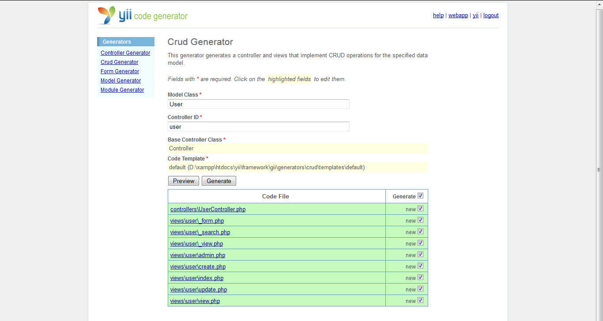Open the Model Generator
Screen dimensions: 603x321
[121, 80]
